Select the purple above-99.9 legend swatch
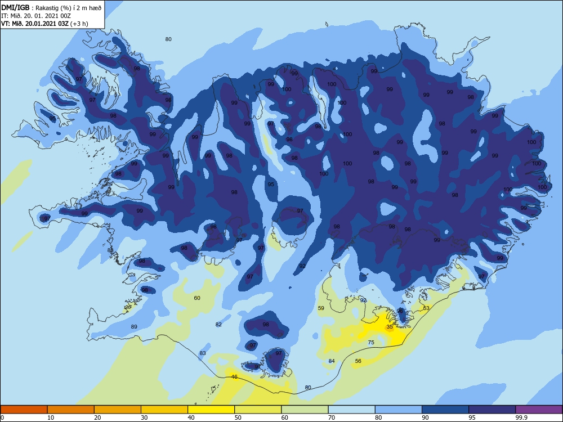The height and width of the screenshot is (422, 563). [x=539, y=410]
